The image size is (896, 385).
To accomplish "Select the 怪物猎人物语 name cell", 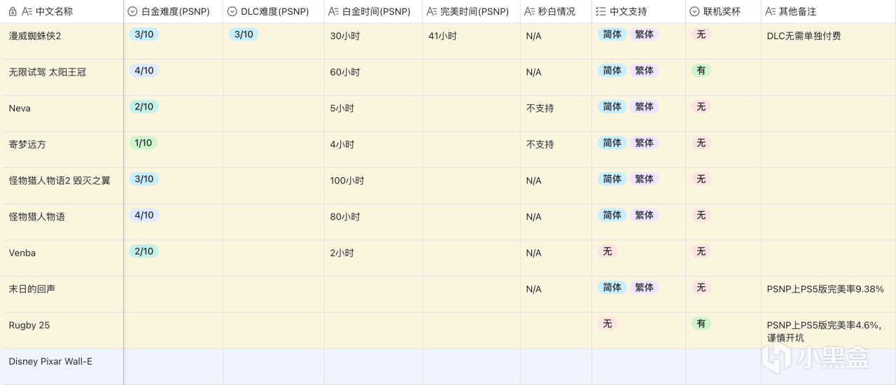I will (62, 223).
